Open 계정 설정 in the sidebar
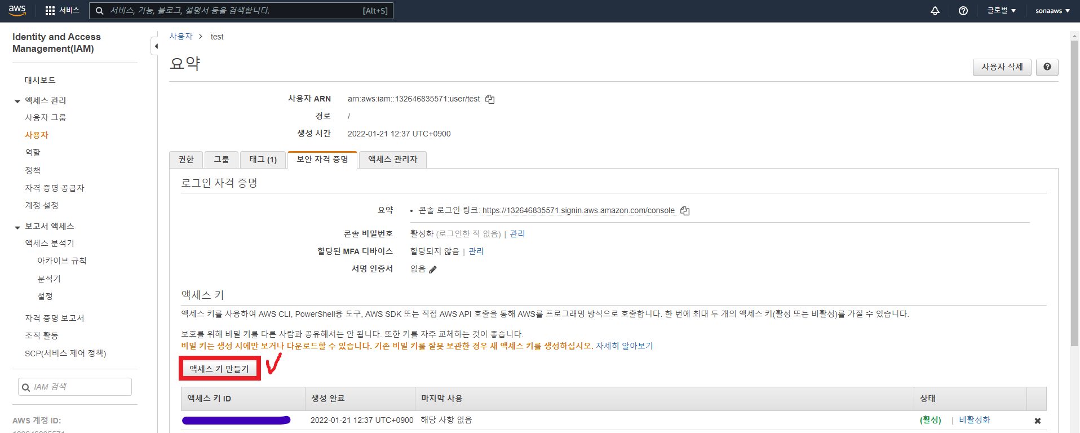This screenshot has height=433, width=1080. click(x=42, y=205)
